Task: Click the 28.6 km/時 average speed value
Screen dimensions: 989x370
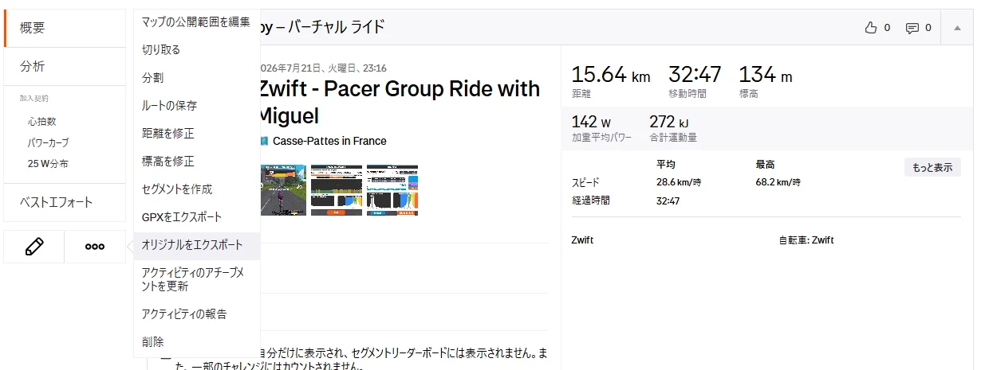Action: 678,182
